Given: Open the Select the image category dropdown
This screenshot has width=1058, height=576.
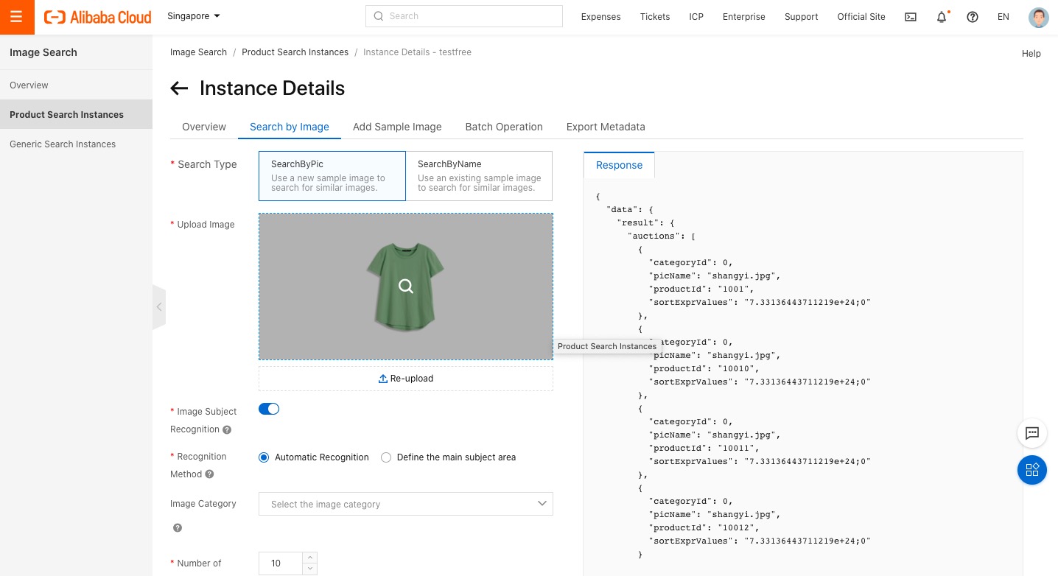Looking at the screenshot, I should point(406,504).
